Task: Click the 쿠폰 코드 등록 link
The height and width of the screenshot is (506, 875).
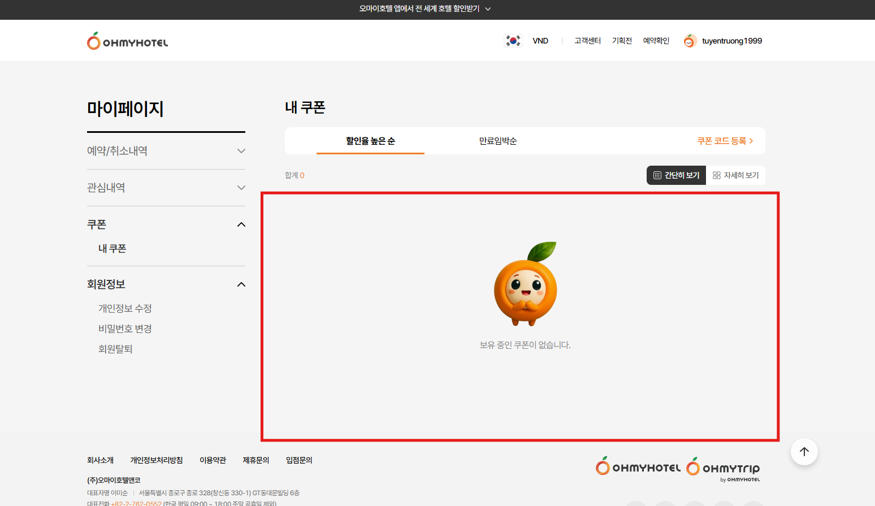Action: (725, 141)
